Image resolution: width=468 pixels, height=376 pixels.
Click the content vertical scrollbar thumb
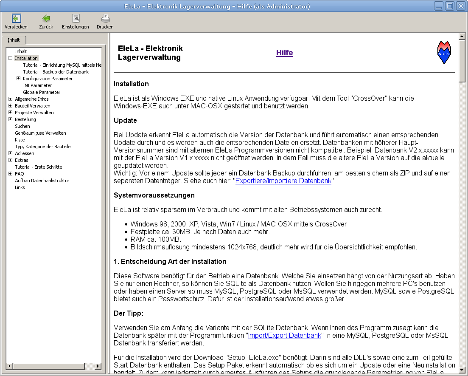point(462,61)
